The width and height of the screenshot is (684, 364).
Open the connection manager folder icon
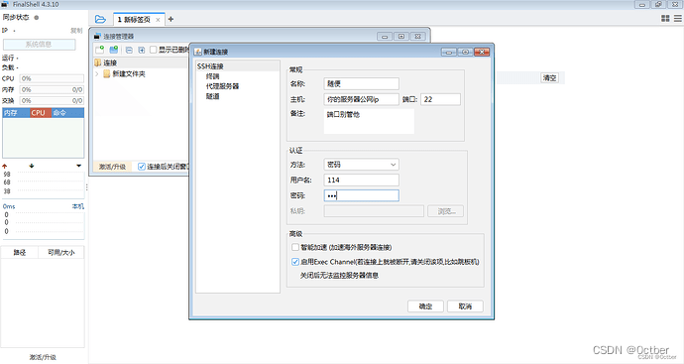(x=100, y=19)
